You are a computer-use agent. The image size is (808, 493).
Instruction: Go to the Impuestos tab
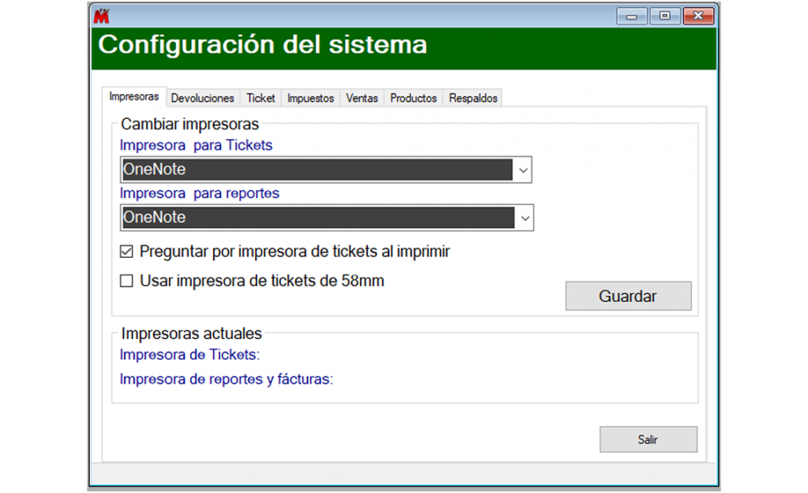click(311, 98)
